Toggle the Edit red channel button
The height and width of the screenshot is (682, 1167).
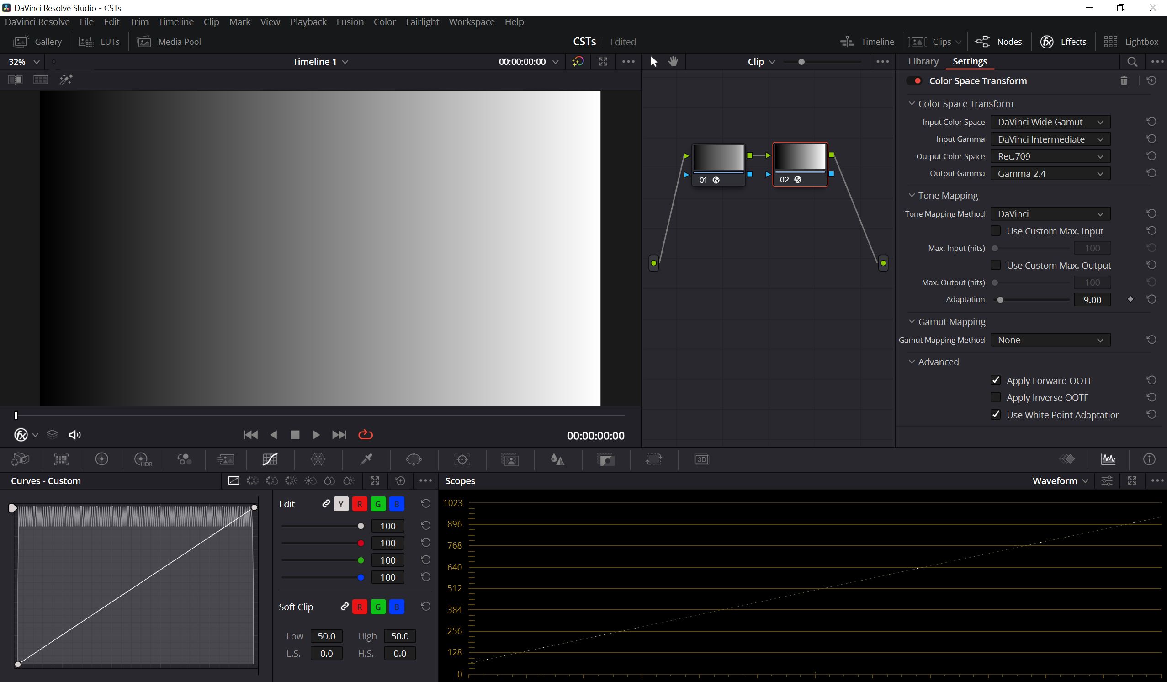pyautogui.click(x=359, y=504)
